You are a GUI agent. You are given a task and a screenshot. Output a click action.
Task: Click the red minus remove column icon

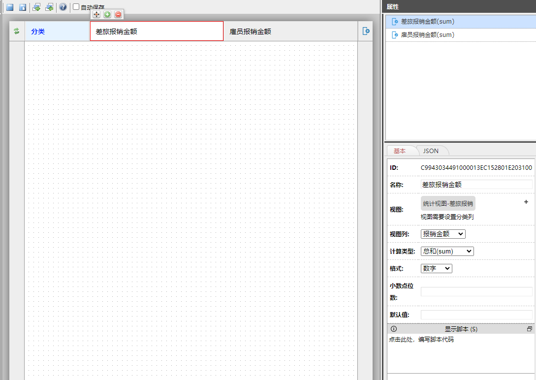tap(118, 15)
